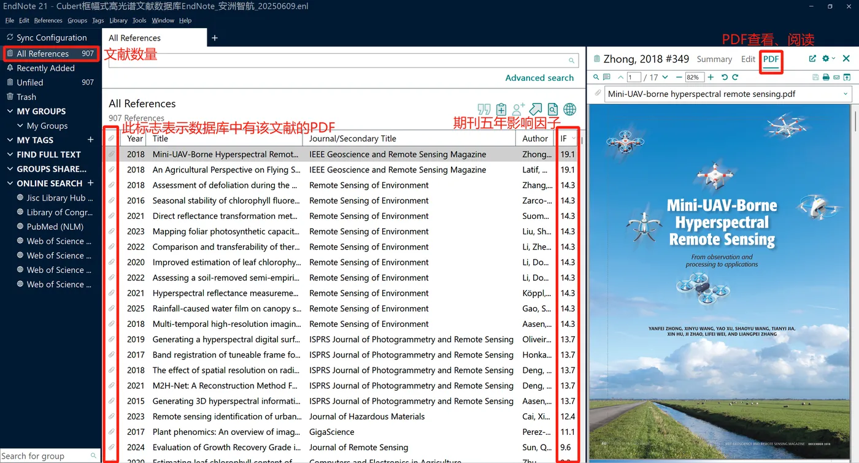This screenshot has width=859, height=463.
Task: Collapse the ONLINE SEARCH section
Action: pos(10,183)
